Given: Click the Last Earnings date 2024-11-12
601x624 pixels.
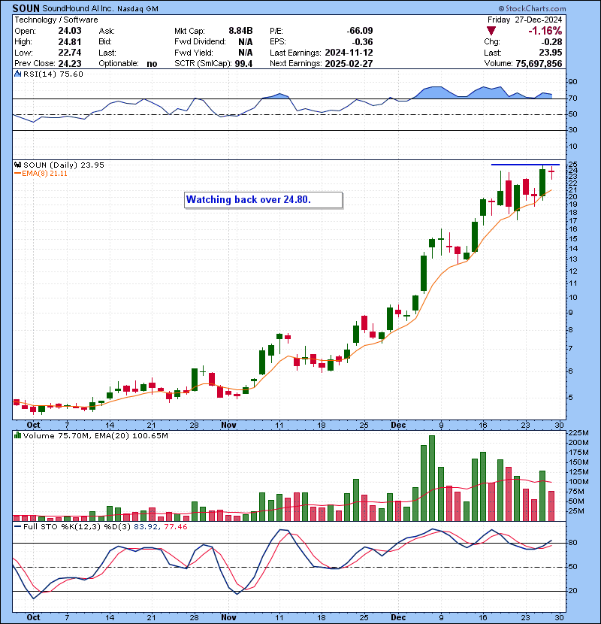Looking at the screenshot, I should [x=349, y=53].
